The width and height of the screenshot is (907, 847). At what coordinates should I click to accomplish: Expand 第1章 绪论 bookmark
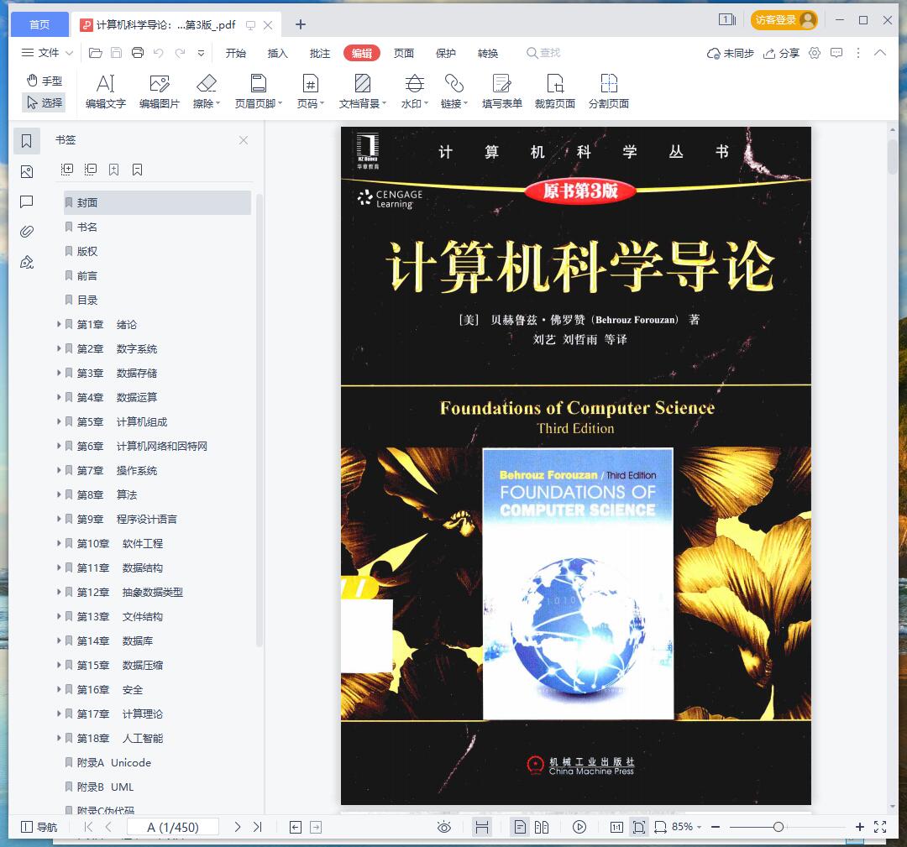59,324
